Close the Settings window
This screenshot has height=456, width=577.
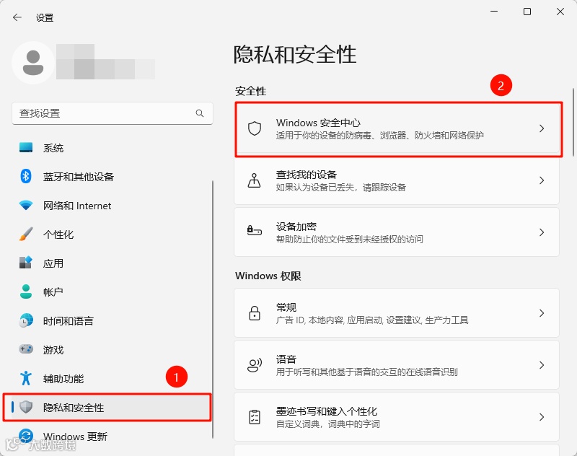[560, 12]
